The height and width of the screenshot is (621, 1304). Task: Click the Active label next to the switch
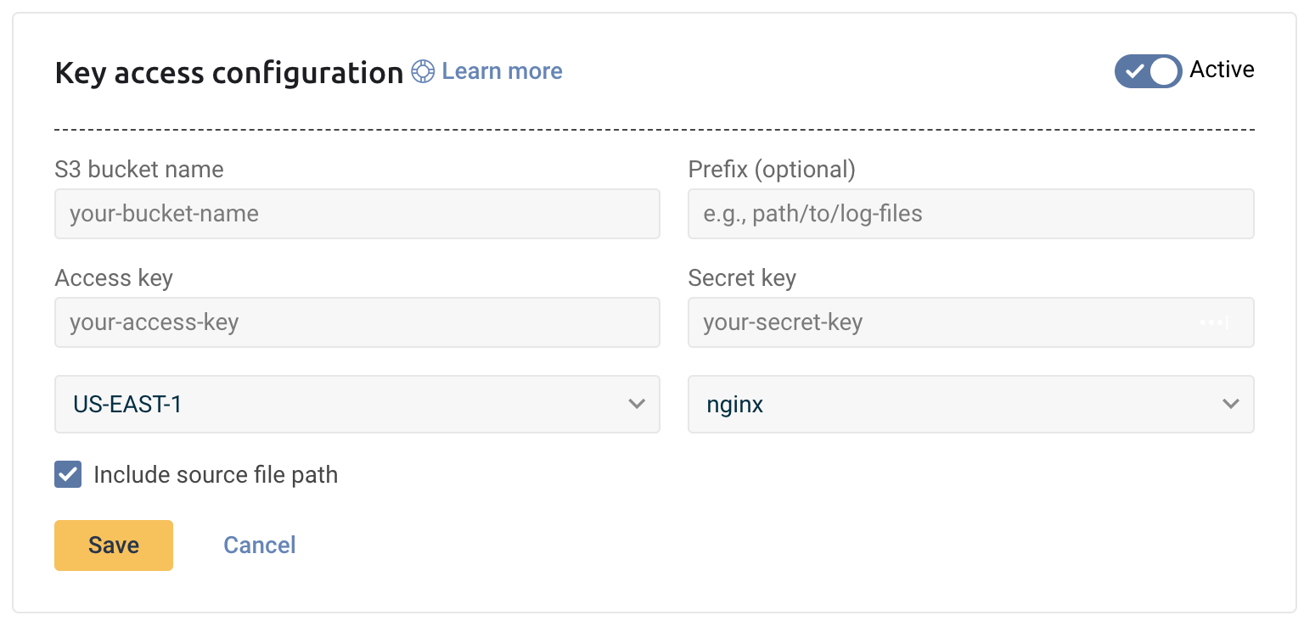1222,70
